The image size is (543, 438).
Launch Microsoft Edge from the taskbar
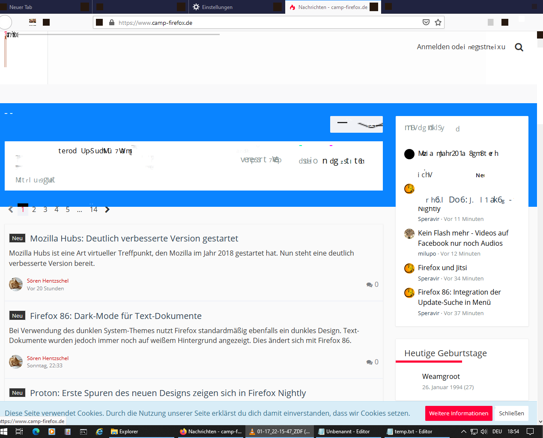pos(36,432)
